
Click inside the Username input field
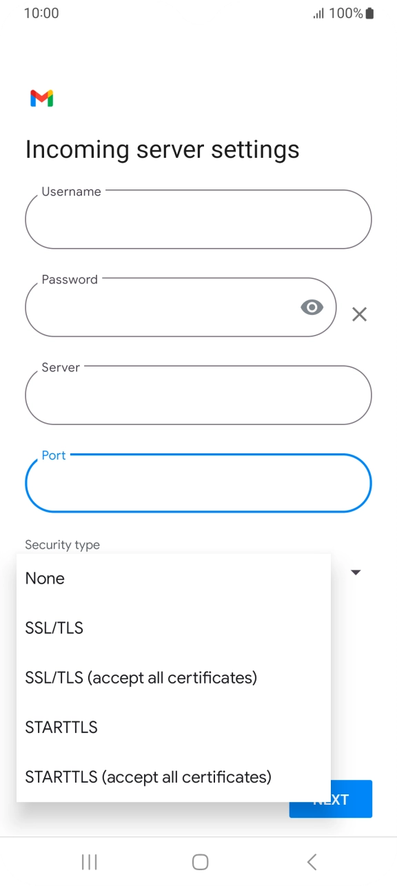pos(198,219)
